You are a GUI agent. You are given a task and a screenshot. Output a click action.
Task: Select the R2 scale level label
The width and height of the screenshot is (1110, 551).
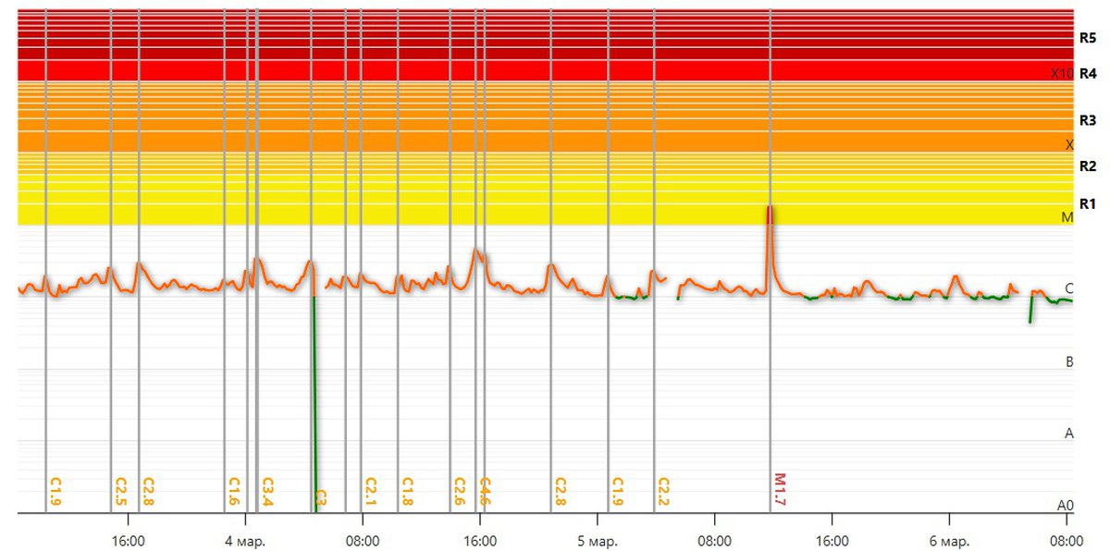(1088, 166)
